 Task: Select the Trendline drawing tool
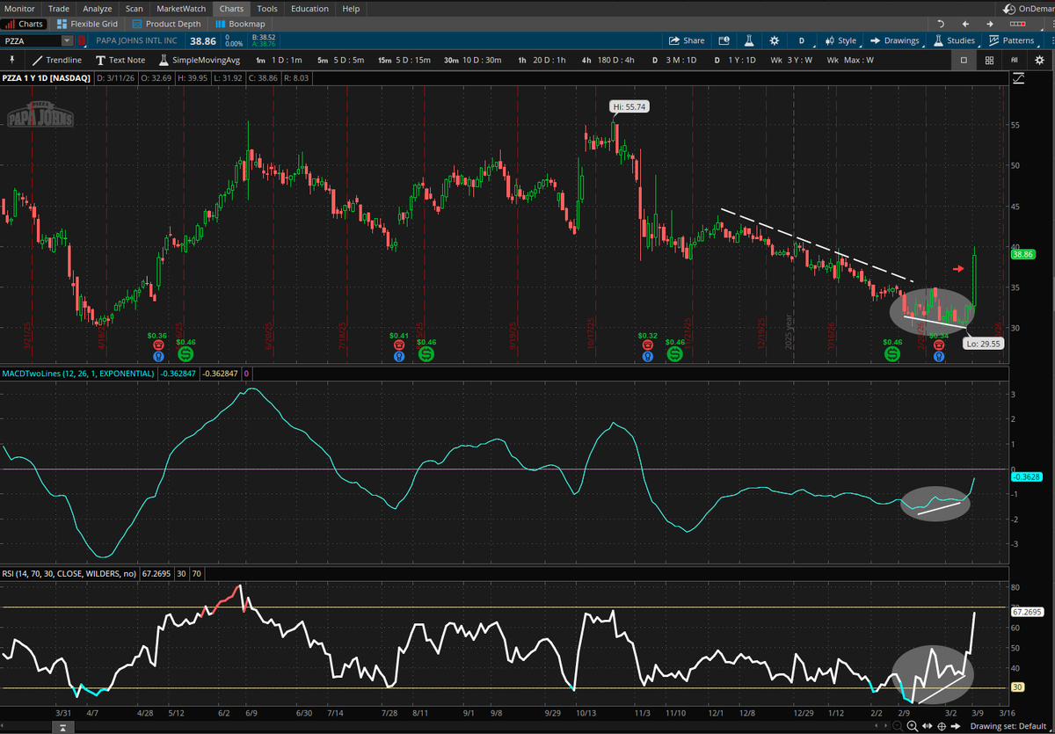pos(57,60)
